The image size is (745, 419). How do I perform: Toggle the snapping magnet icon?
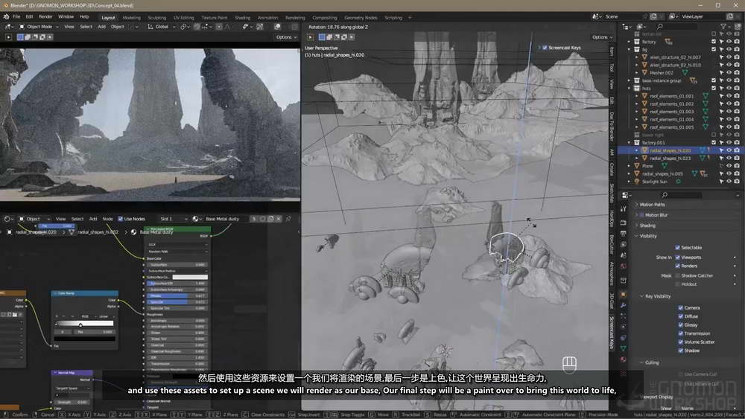(197, 27)
